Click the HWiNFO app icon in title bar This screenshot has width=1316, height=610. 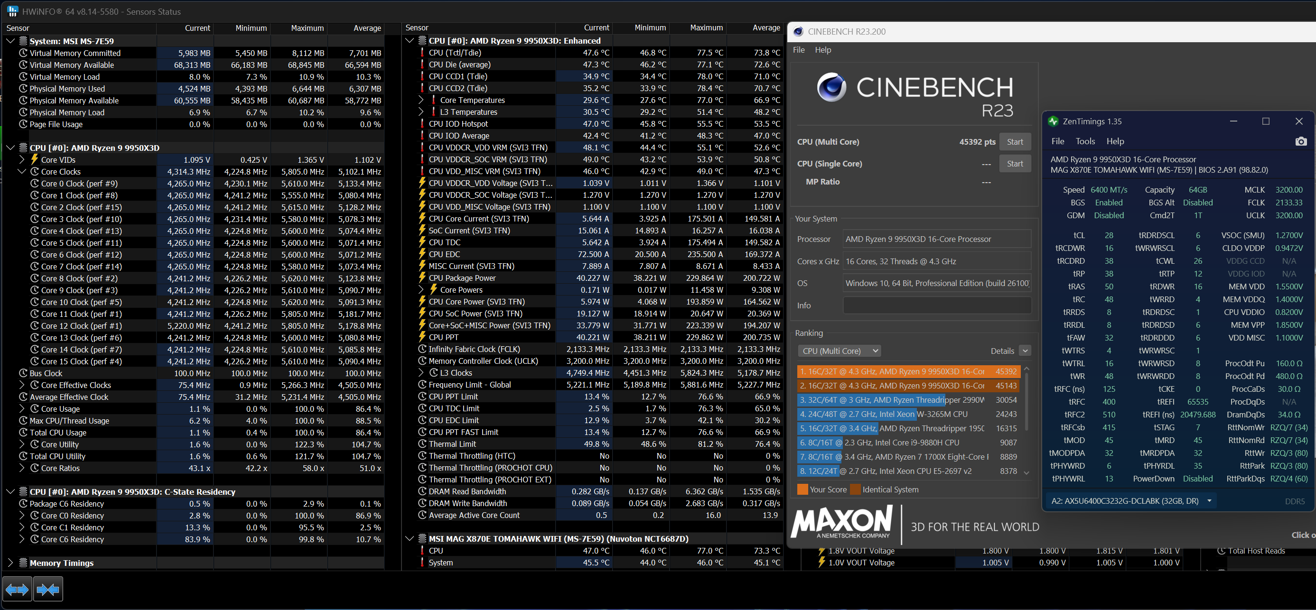pyautogui.click(x=12, y=11)
